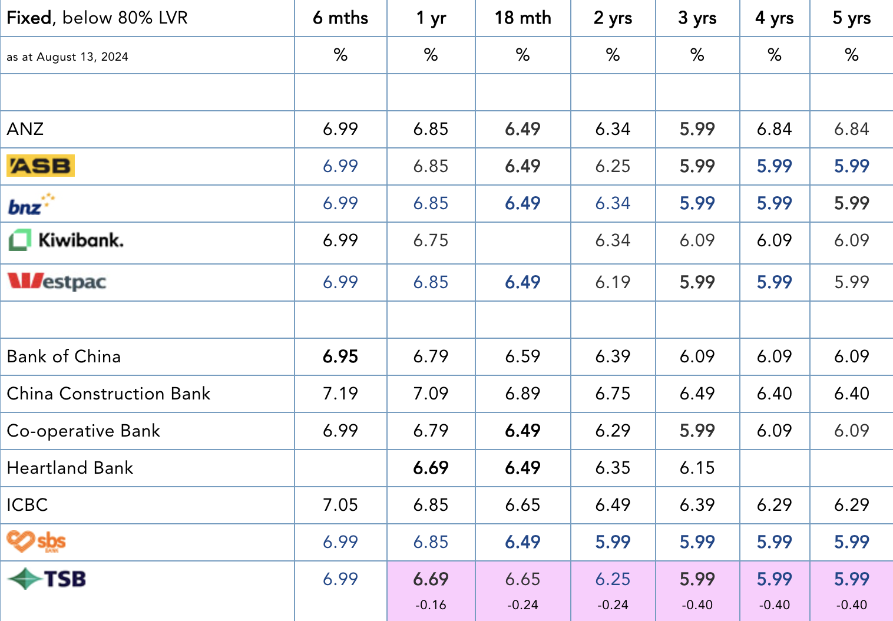Click the BNZ bank logo
The image size is (893, 621).
pyautogui.click(x=31, y=204)
